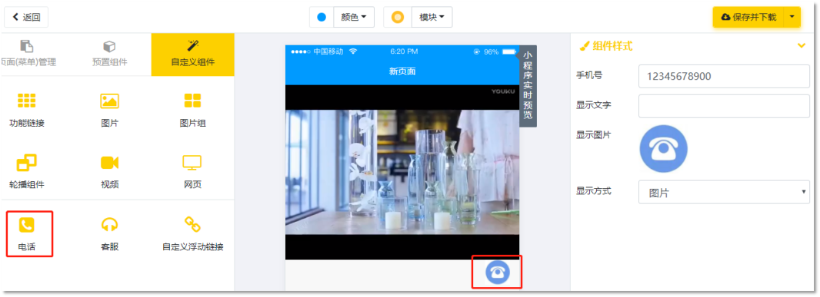Switch to 预置组件 tab
The height and width of the screenshot is (297, 820).
tap(109, 54)
